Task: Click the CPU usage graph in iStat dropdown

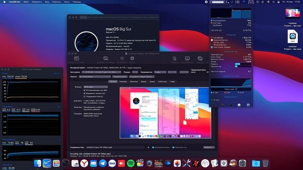Action: coord(231,13)
